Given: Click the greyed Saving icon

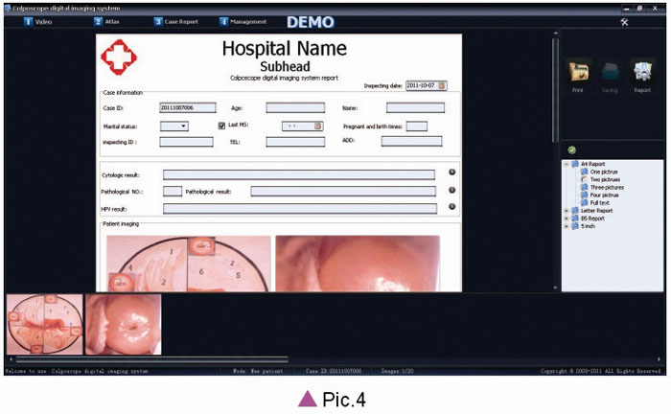Looking at the screenshot, I should point(611,72).
